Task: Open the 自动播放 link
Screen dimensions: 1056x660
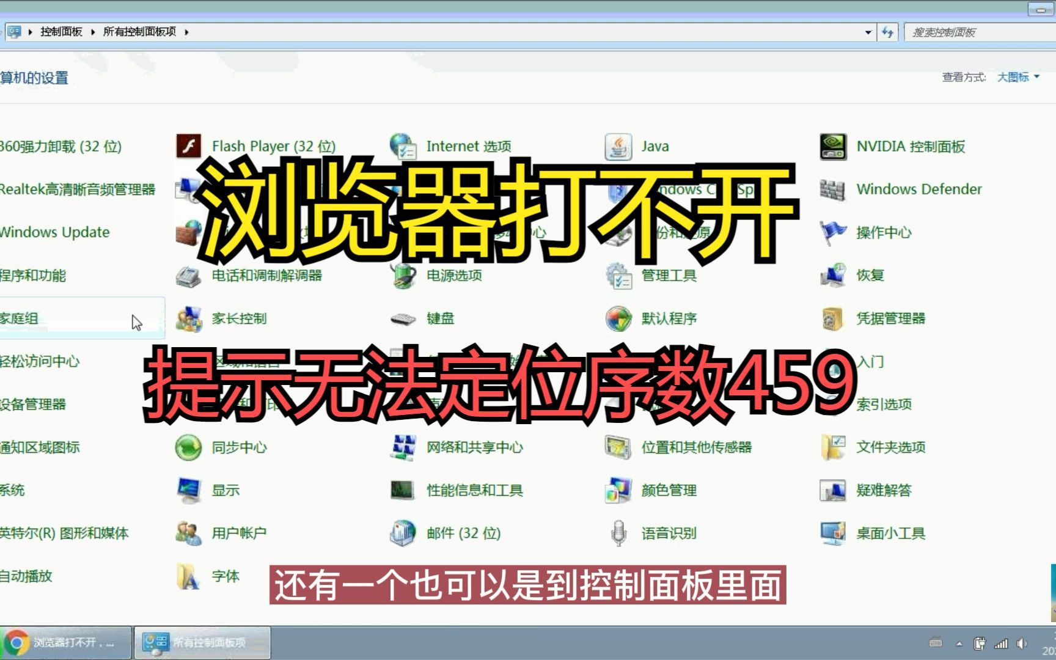Action: pyautogui.click(x=26, y=576)
